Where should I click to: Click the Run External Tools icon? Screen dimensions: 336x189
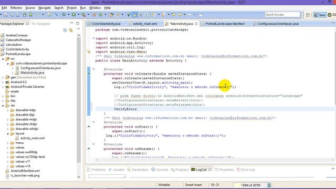(83, 15)
